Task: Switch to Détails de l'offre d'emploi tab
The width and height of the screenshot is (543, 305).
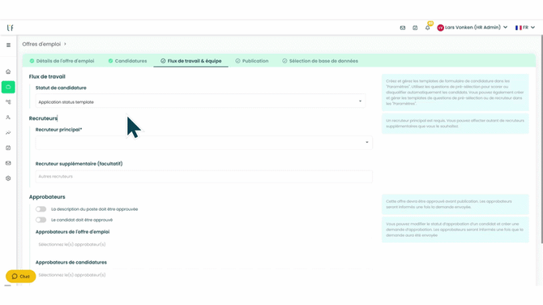Action: pyautogui.click(x=62, y=61)
